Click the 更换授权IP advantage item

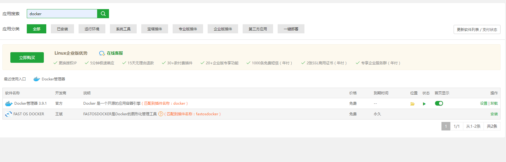coord(65,63)
